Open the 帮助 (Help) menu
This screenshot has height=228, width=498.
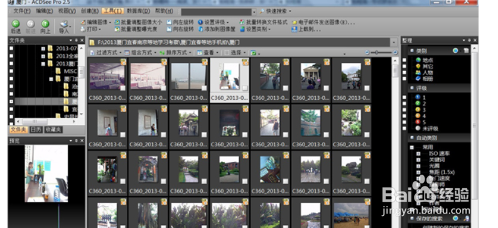[164, 11]
